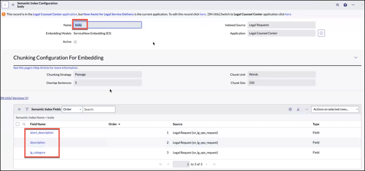Click the column search magnifier icon
Screen dimensions: 365x171
24,124
